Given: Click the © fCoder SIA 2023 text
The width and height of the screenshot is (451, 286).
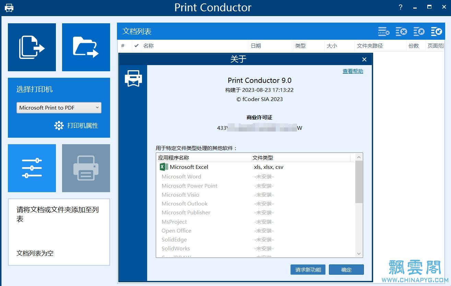Looking at the screenshot, I should pos(260,99).
